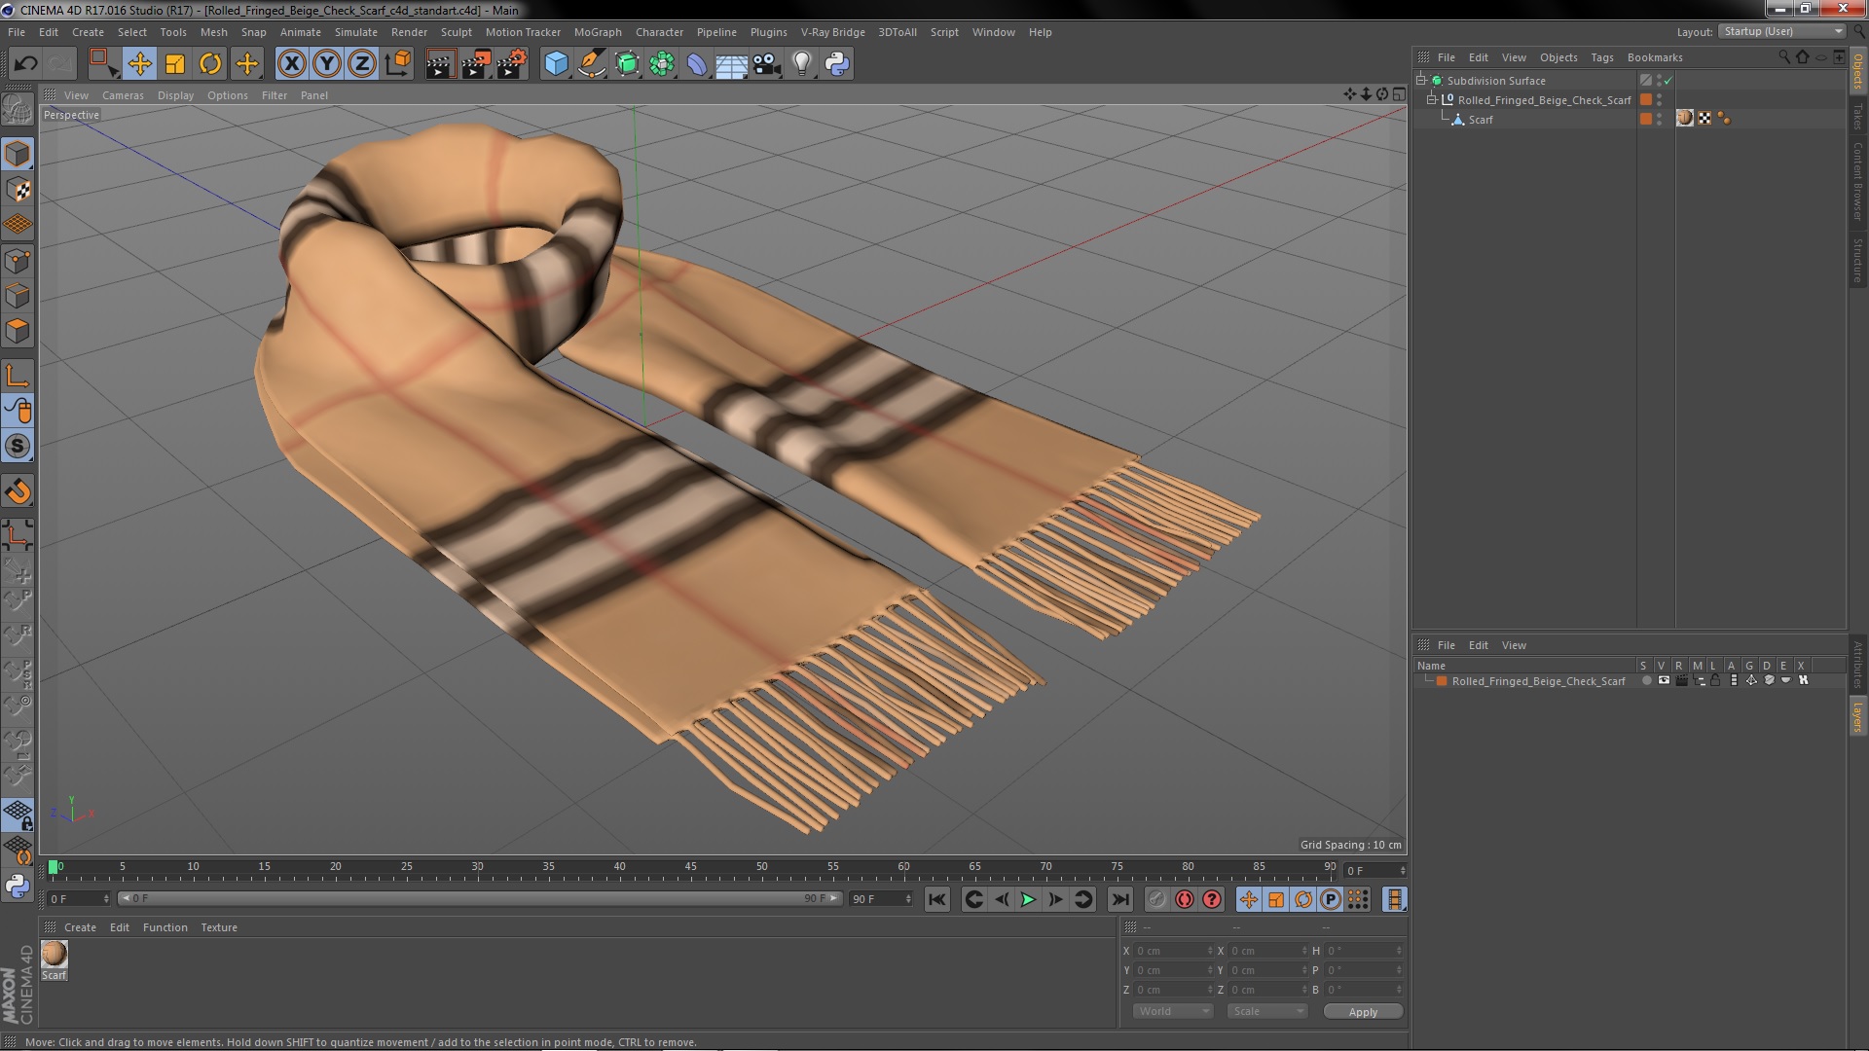Select the Move tool in the top toolbar

(139, 64)
